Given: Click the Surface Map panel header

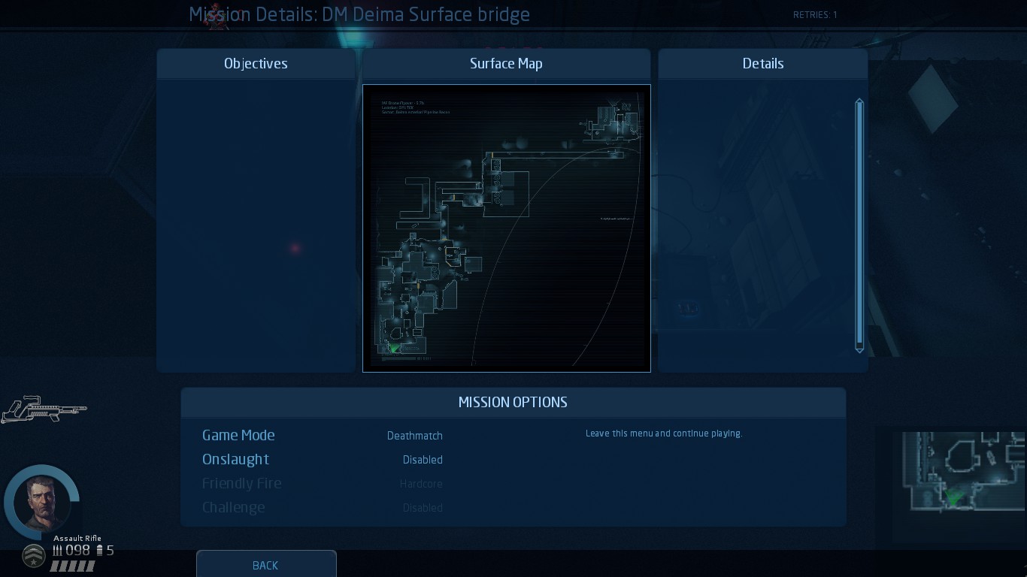Looking at the screenshot, I should click(x=506, y=64).
